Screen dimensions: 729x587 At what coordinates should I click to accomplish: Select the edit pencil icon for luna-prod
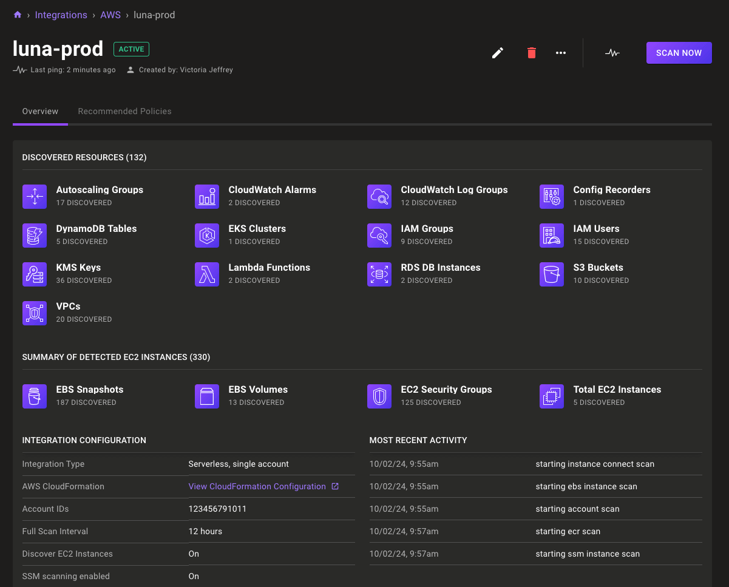[x=497, y=53]
